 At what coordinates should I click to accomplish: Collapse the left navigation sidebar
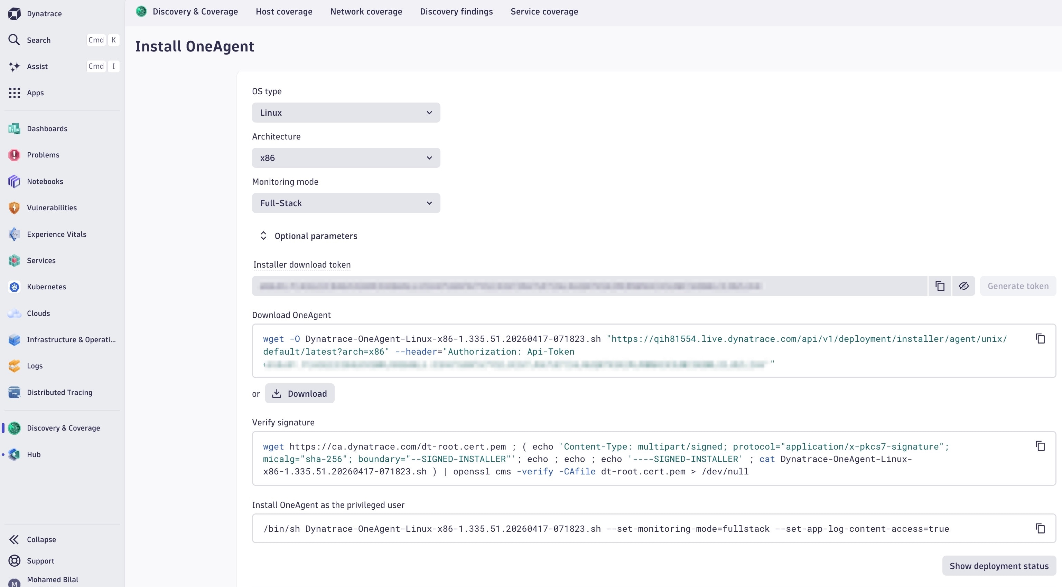[41, 539]
